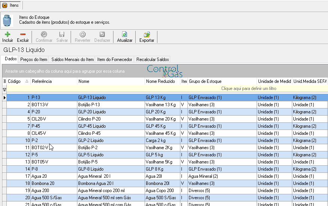The width and height of the screenshot is (328, 206).
Task: Click the red minus Excluir icon
Action: [x=23, y=34]
